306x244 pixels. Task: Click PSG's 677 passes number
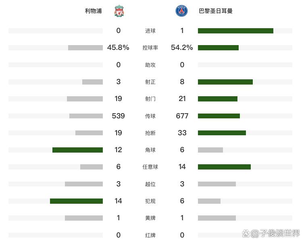click(x=182, y=116)
